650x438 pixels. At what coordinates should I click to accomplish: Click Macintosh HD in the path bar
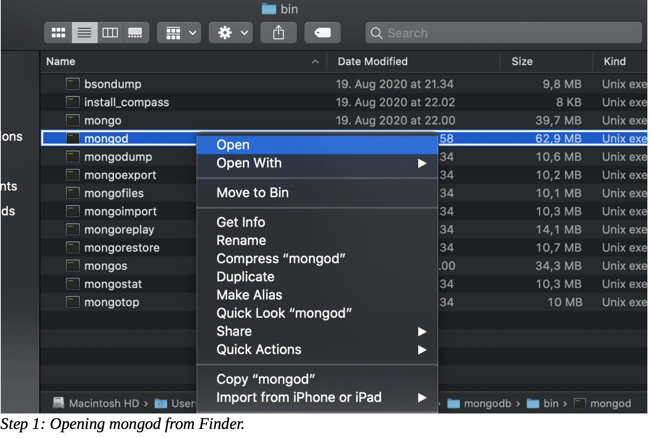[x=104, y=403]
